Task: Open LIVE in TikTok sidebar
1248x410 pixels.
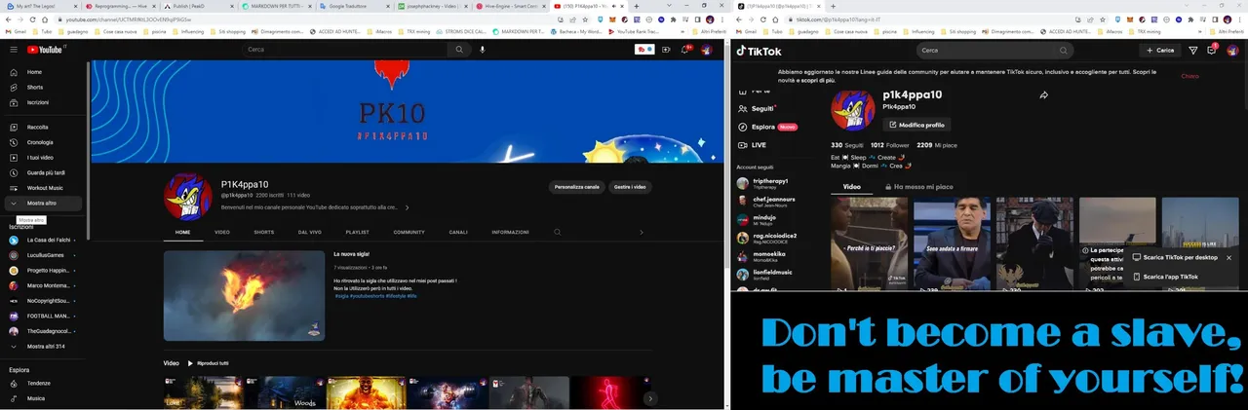Action: (753, 145)
